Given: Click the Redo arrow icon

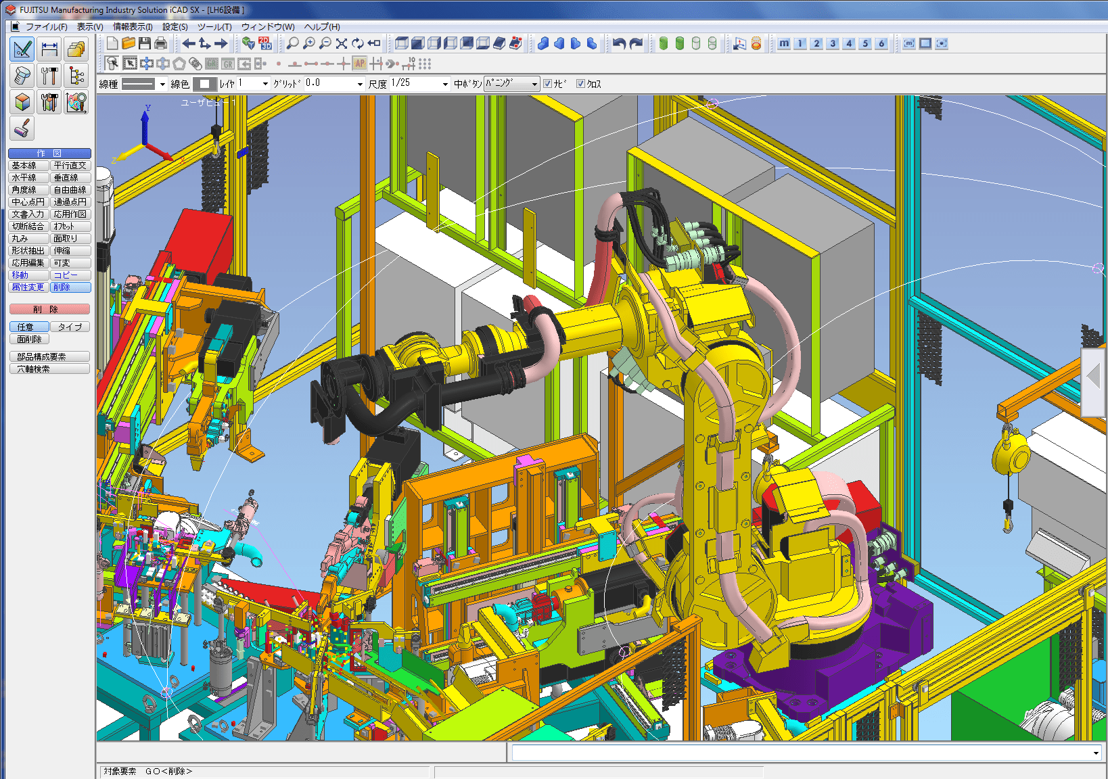Looking at the screenshot, I should tap(637, 43).
